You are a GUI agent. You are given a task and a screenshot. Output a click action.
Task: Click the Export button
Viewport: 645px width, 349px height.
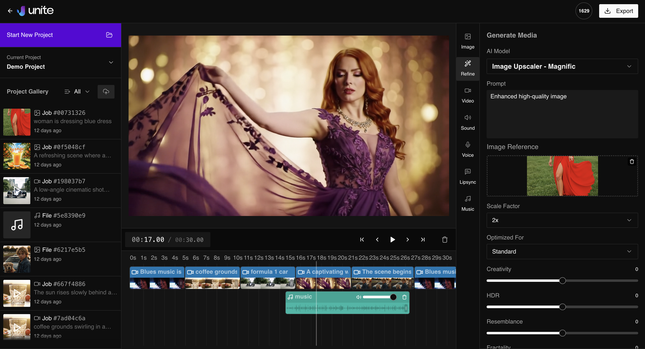click(x=618, y=11)
